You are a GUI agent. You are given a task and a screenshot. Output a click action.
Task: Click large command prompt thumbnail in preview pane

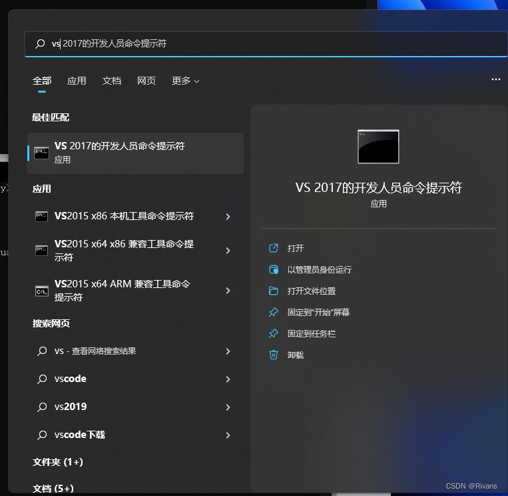tap(378, 147)
